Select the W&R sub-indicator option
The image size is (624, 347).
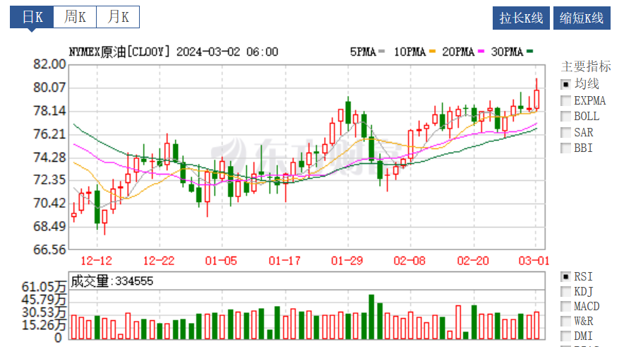[565, 321]
